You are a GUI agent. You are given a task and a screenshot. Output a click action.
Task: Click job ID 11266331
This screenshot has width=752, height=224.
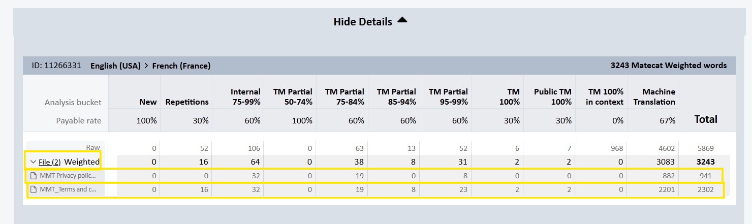(56, 66)
